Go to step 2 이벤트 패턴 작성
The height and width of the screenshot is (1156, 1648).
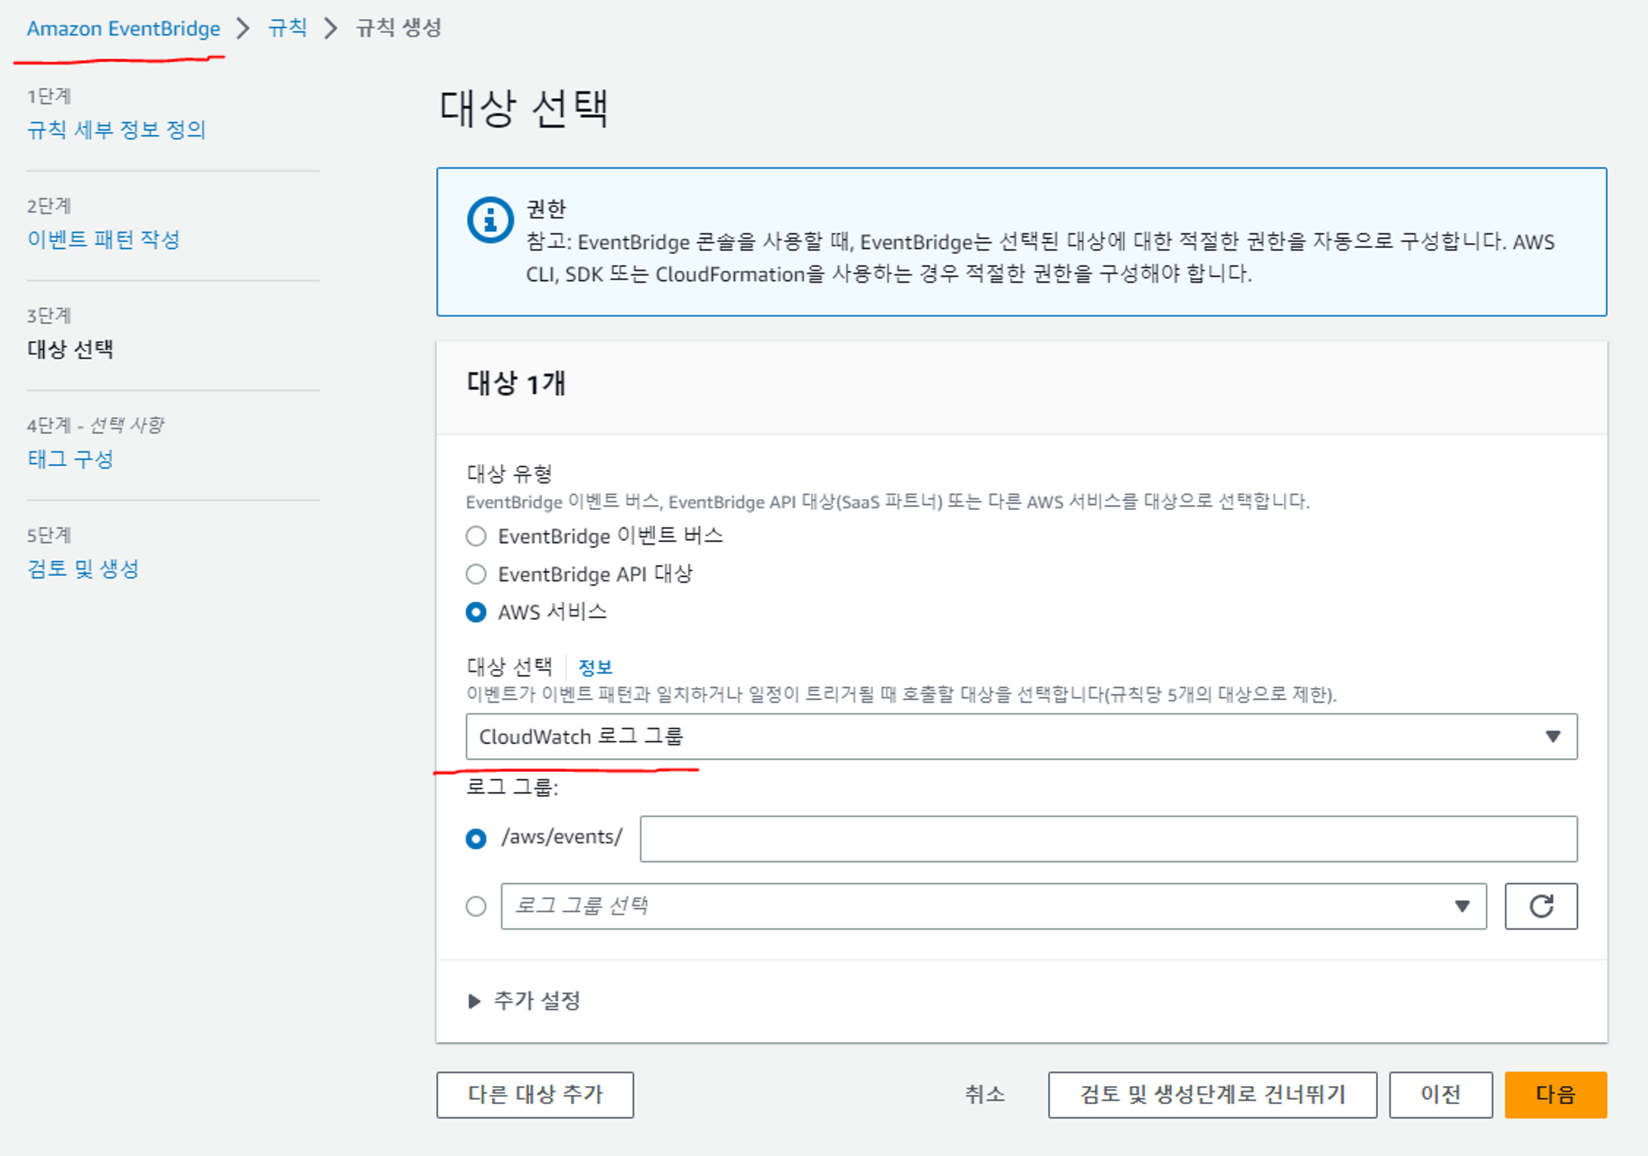click(103, 239)
